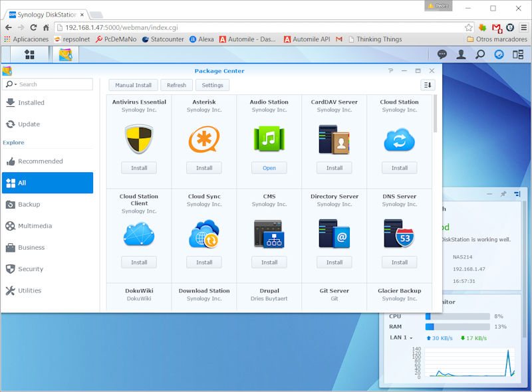
Task: Refresh the package list
Action: pos(176,85)
